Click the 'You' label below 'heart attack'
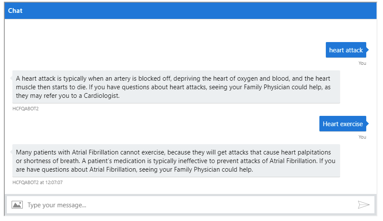383x221 pixels. [x=362, y=63]
